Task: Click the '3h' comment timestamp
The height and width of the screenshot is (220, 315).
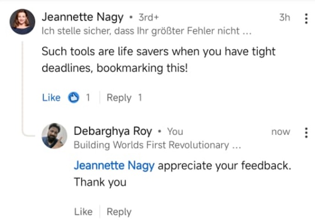Action: point(284,17)
